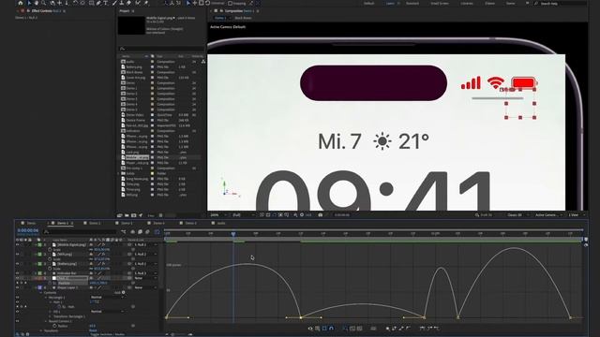Collapse the Contents group of Shape Layer 1
The width and height of the screenshot is (600, 337).
click(41, 293)
